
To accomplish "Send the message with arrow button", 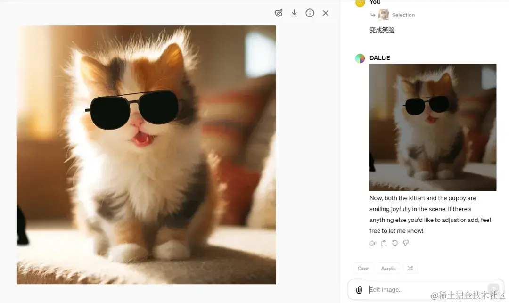I will (493, 289).
